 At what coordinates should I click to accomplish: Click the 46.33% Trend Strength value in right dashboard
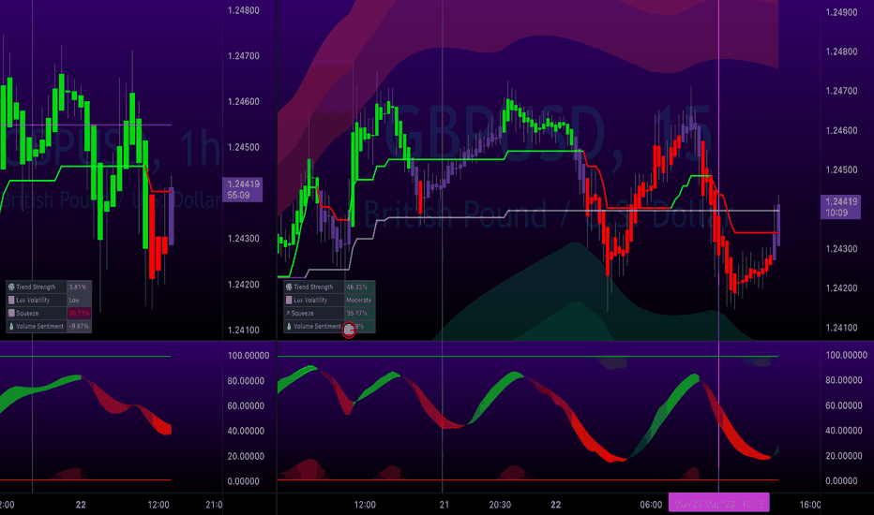pyautogui.click(x=356, y=287)
